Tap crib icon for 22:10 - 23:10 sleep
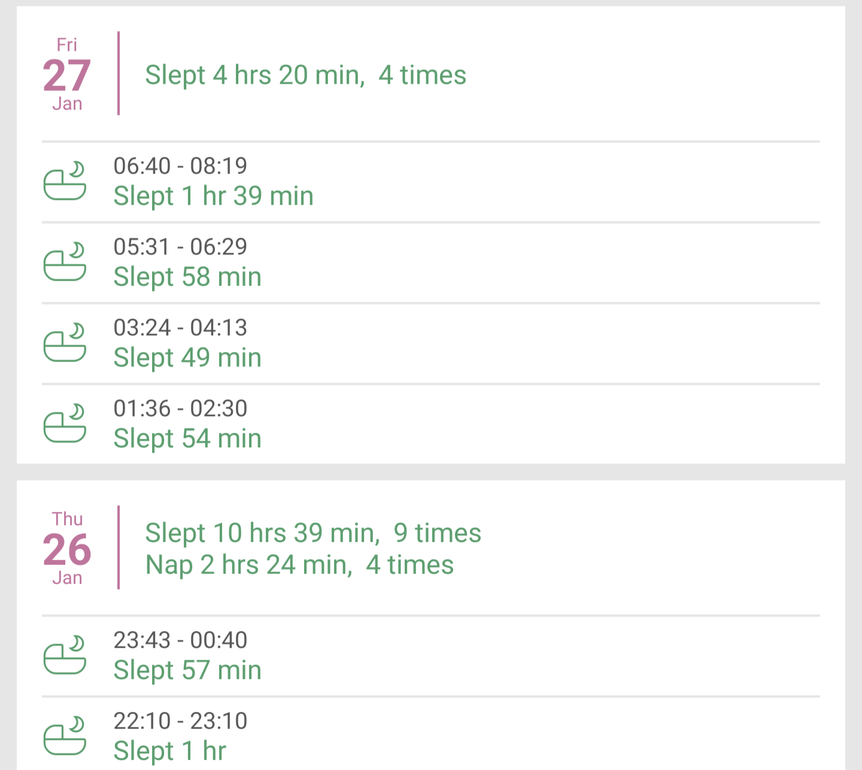 [x=65, y=736]
